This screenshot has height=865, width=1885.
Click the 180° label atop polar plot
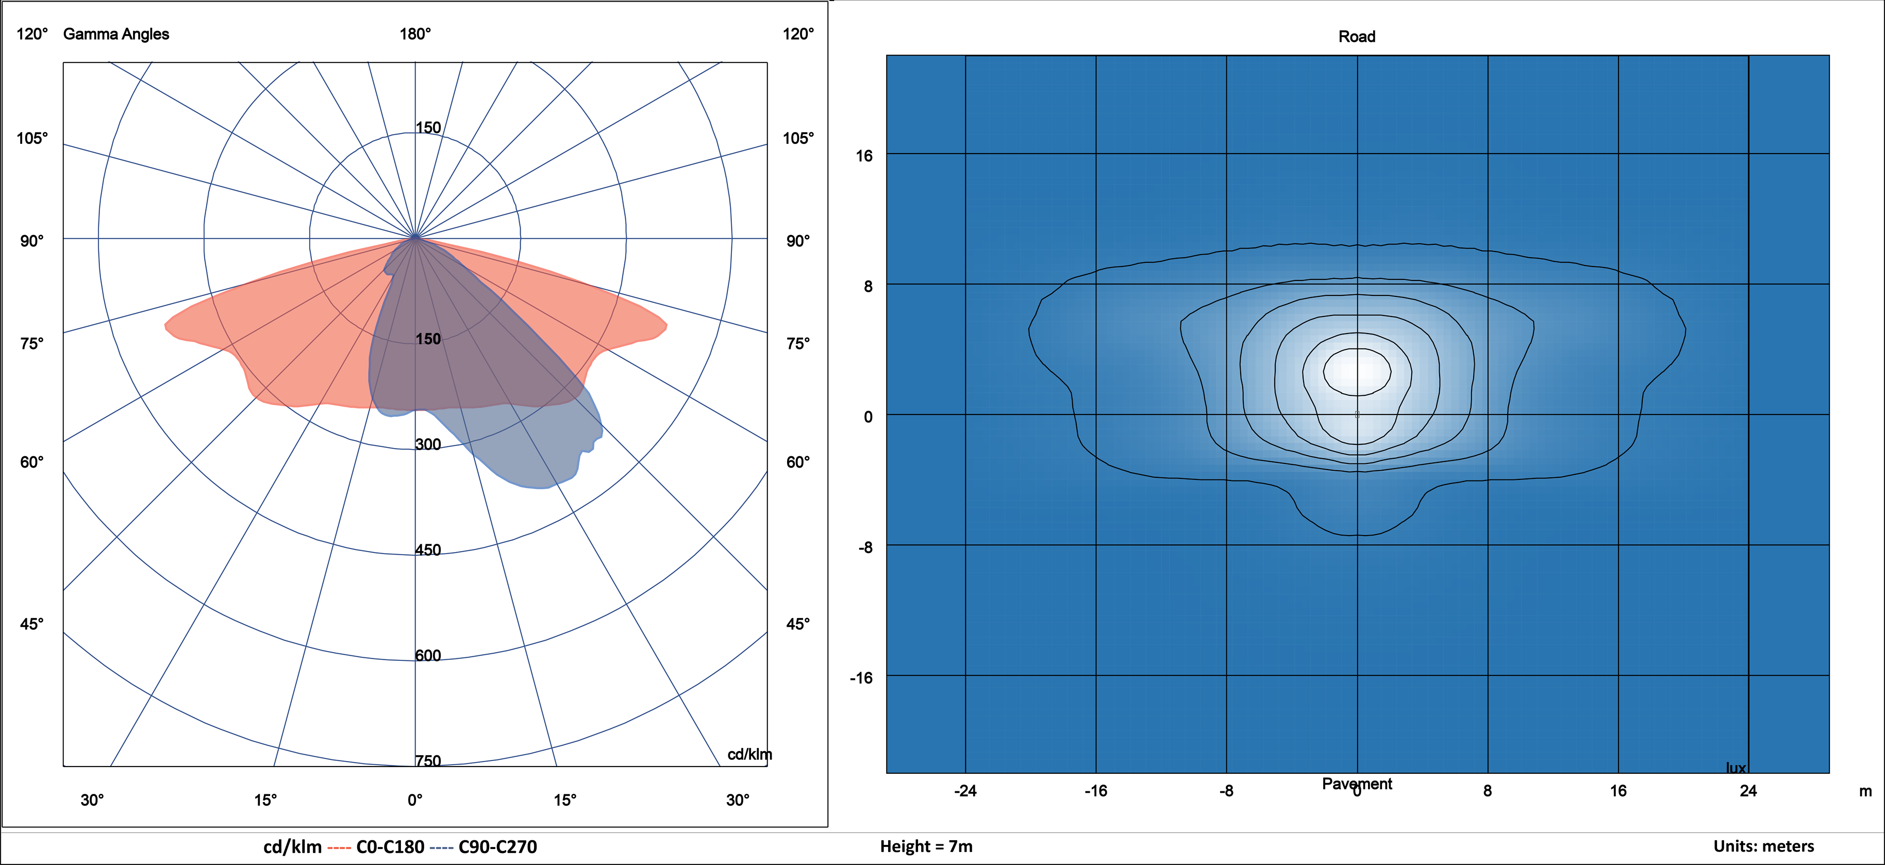[415, 34]
